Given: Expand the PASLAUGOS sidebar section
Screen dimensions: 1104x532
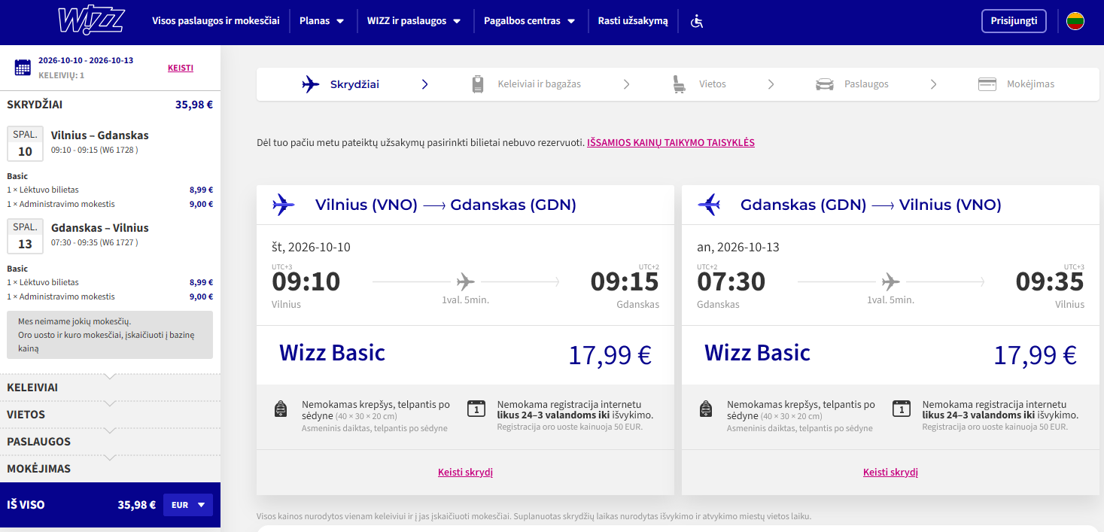Looking at the screenshot, I should click(x=110, y=442).
